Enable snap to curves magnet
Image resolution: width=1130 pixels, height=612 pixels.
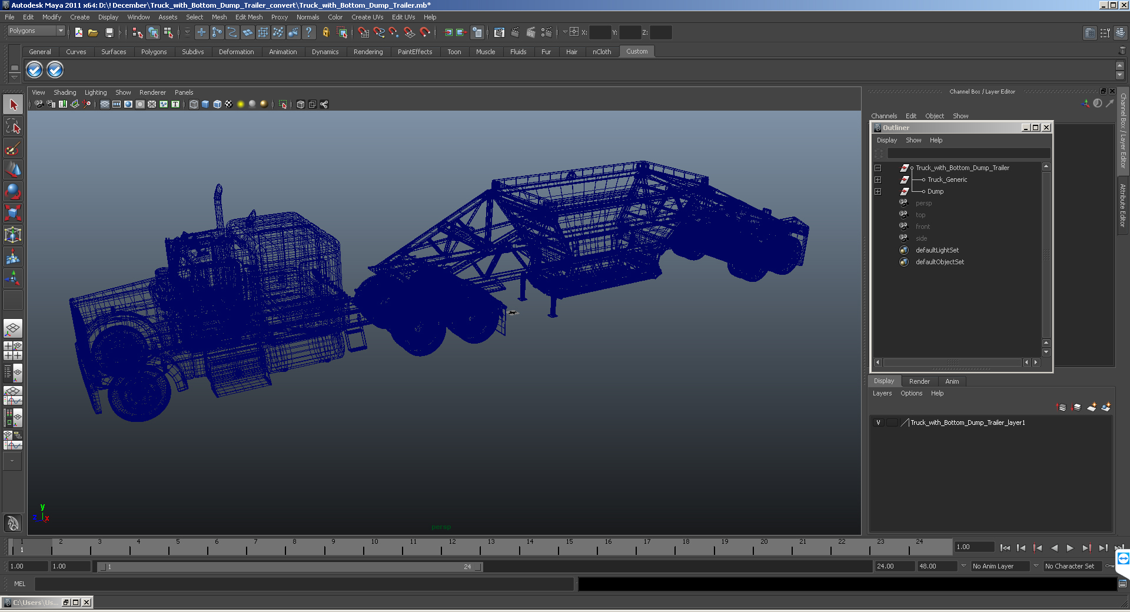[378, 32]
